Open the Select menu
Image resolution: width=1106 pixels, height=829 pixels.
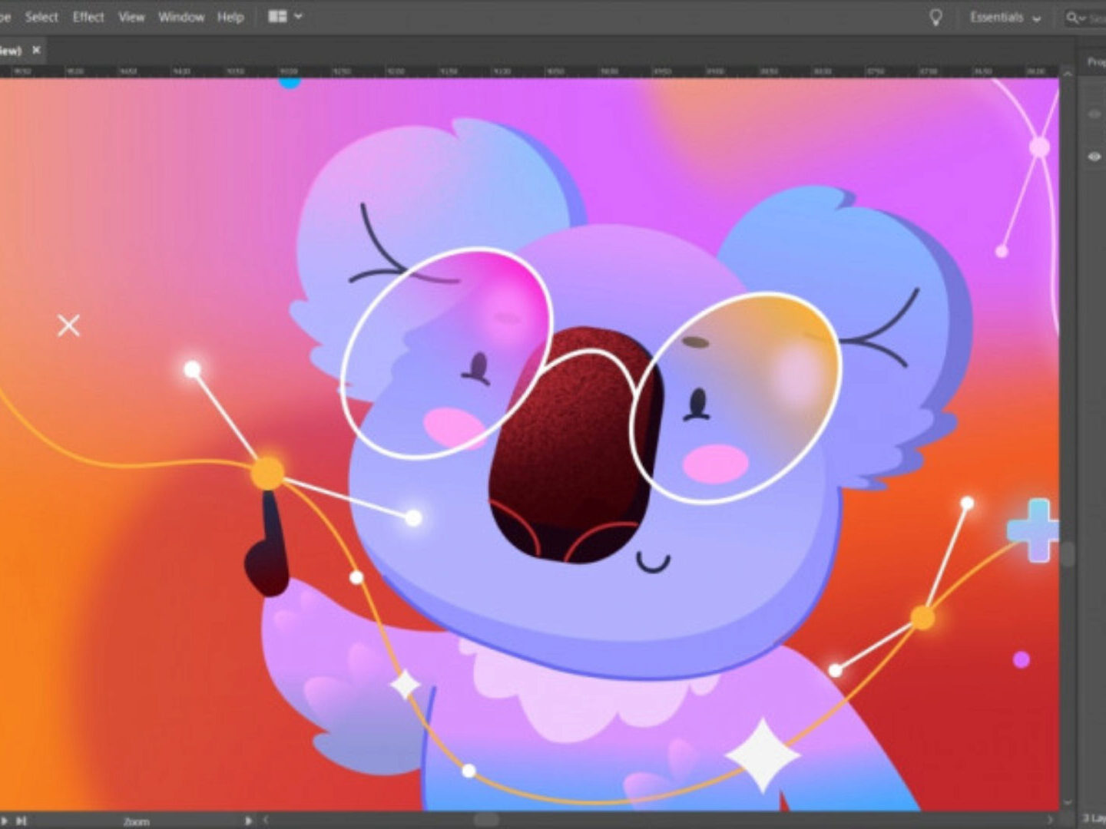point(41,17)
